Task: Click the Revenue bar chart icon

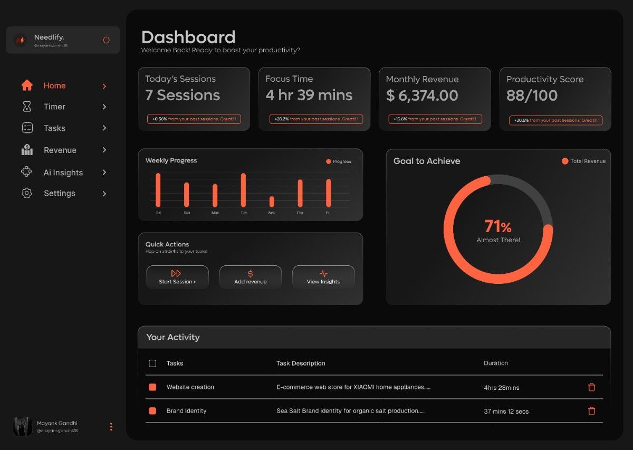Action: click(27, 150)
